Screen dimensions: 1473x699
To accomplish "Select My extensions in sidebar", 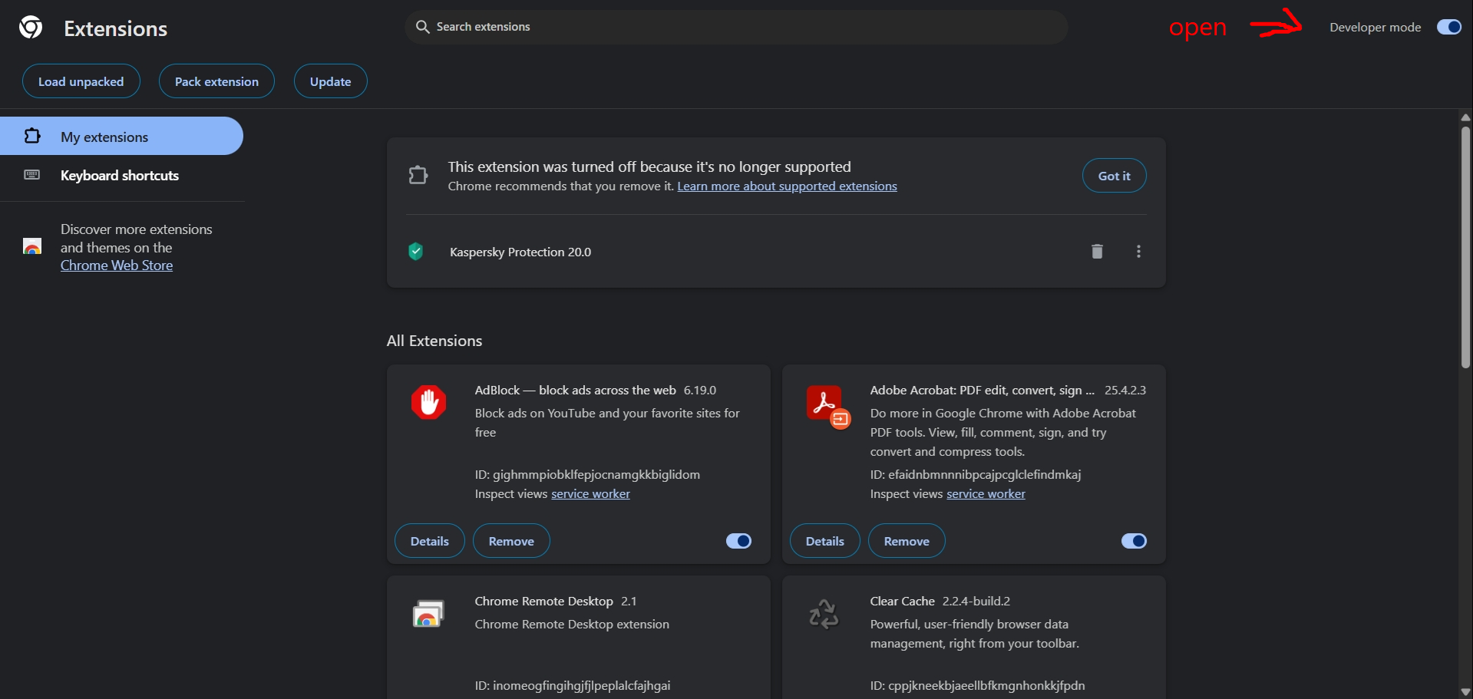I will click(121, 136).
